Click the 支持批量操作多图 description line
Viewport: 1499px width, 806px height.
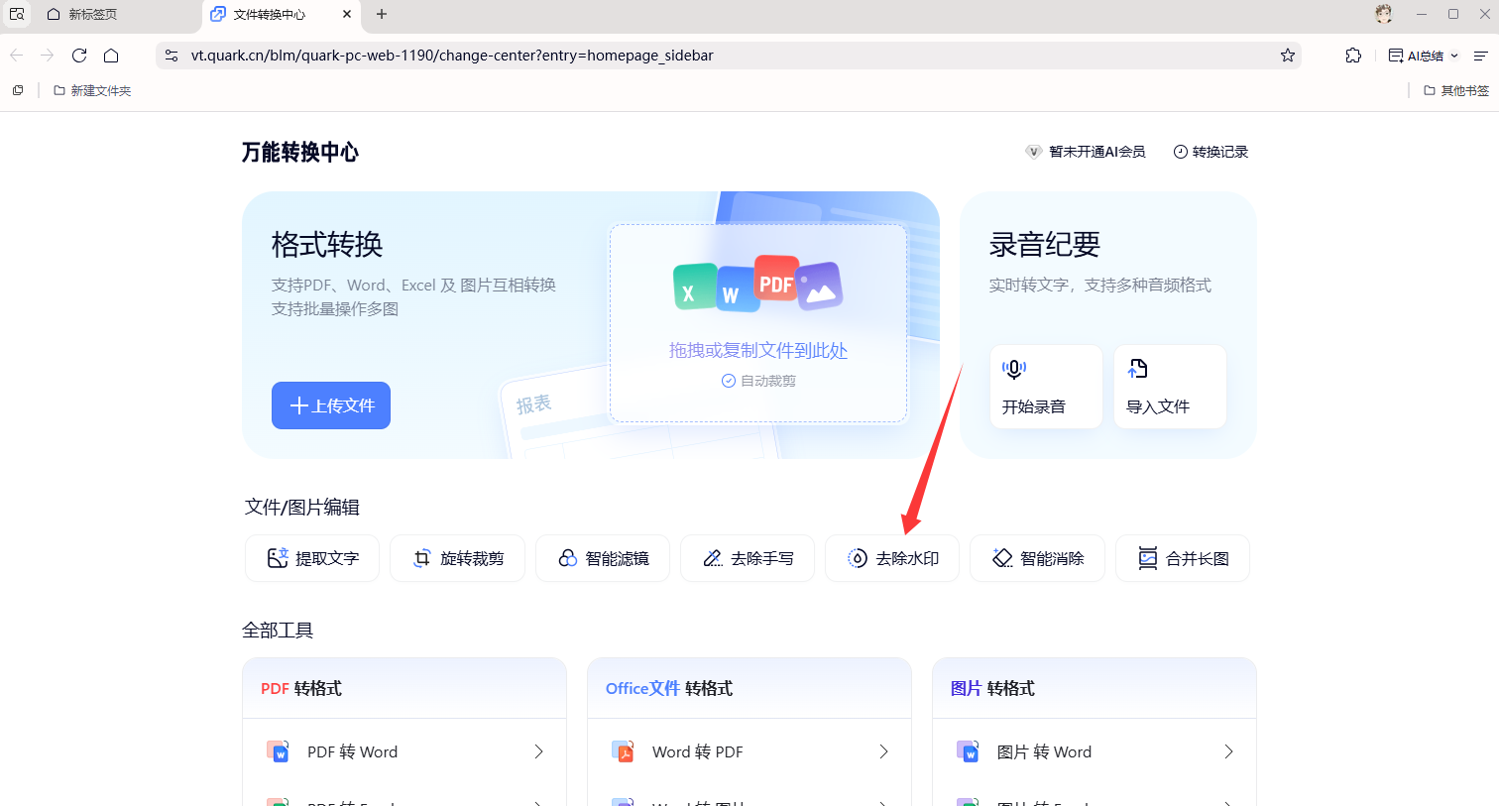335,309
